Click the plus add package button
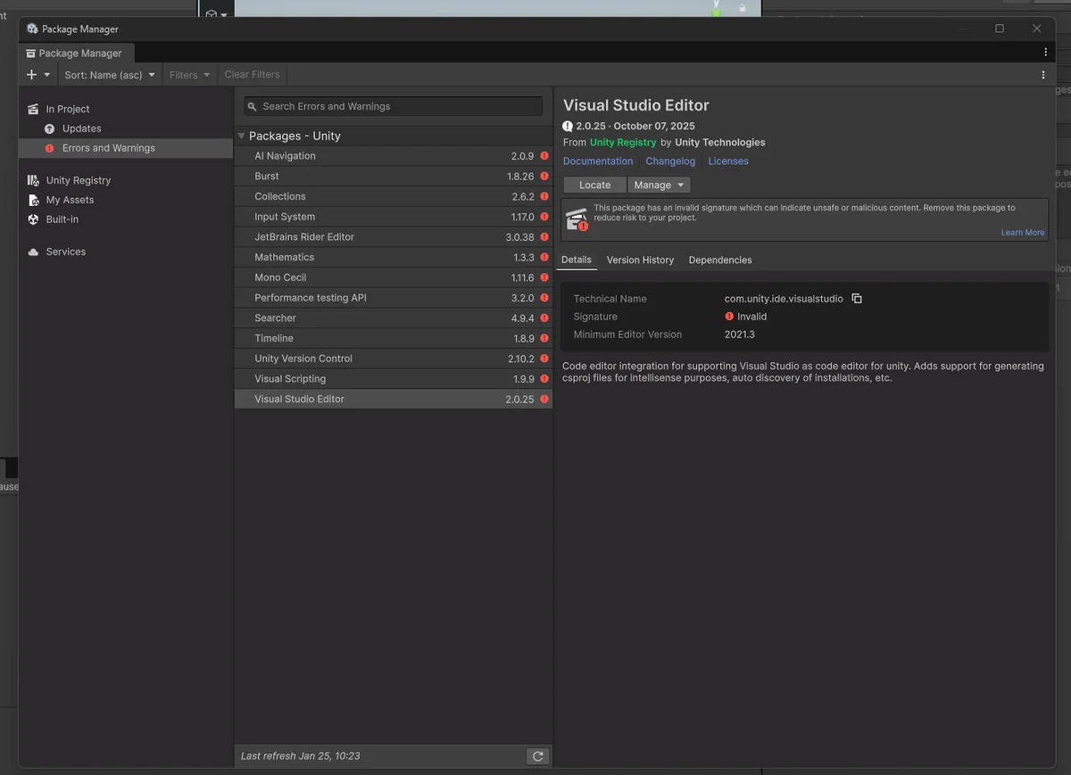The image size is (1071, 775). tap(37, 75)
